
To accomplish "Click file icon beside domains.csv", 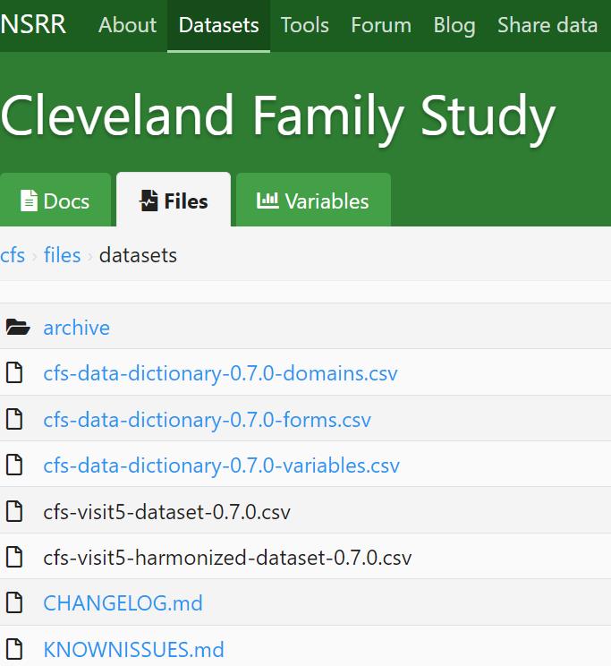I will click(x=14, y=373).
